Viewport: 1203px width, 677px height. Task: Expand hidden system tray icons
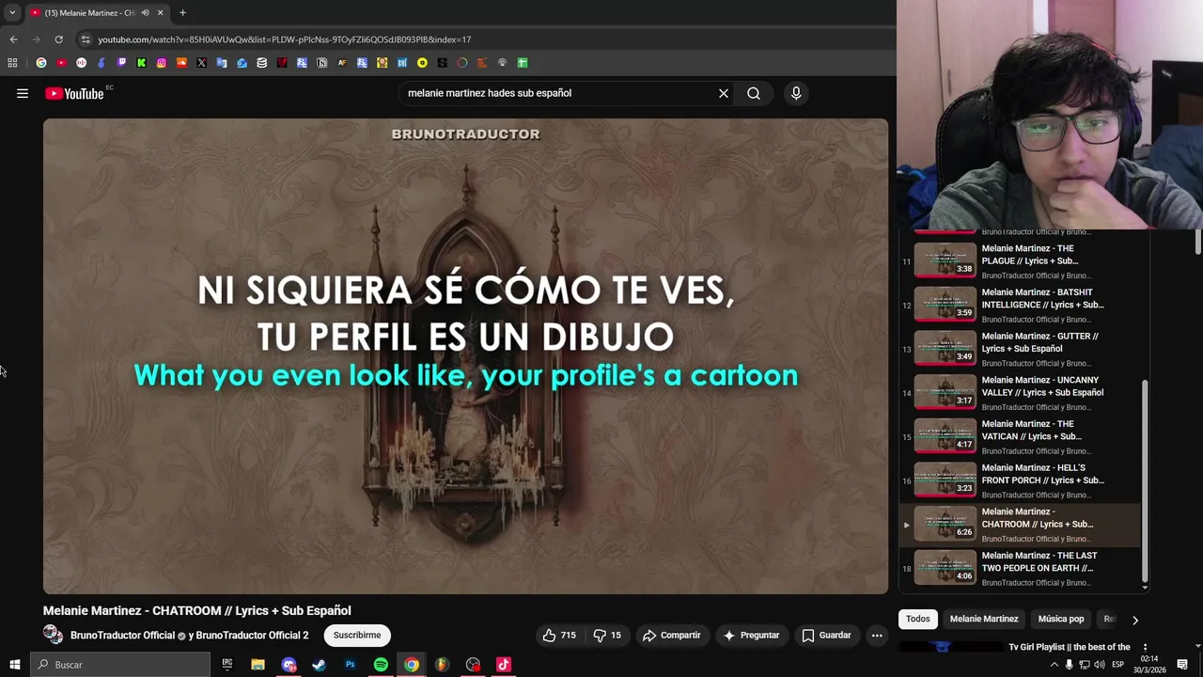(x=1054, y=665)
